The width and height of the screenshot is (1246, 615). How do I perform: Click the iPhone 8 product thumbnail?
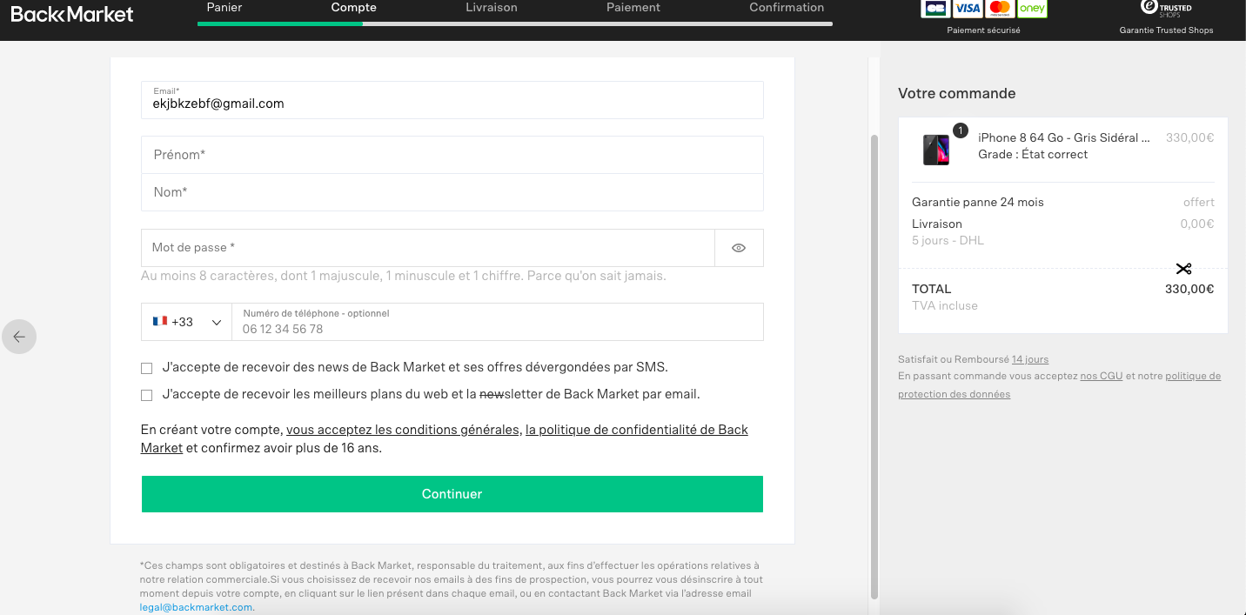tap(936, 150)
